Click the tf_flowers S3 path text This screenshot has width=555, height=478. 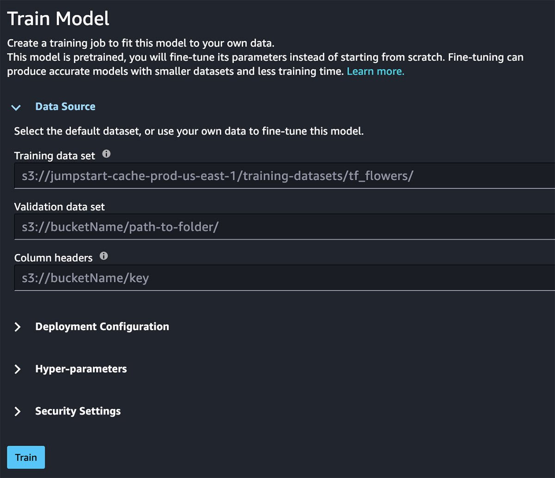click(x=217, y=176)
